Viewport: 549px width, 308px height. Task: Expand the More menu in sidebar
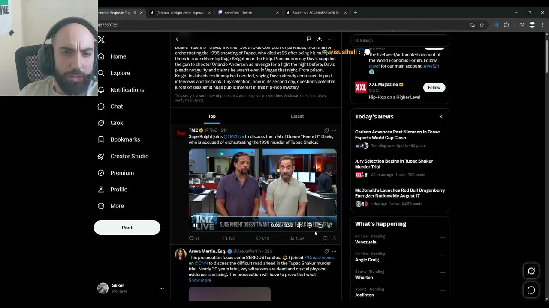[111, 206]
